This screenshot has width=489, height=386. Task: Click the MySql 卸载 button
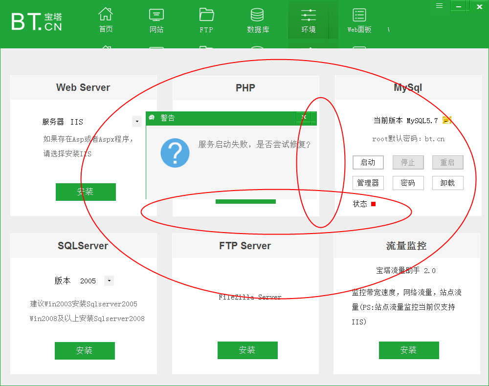tap(447, 183)
